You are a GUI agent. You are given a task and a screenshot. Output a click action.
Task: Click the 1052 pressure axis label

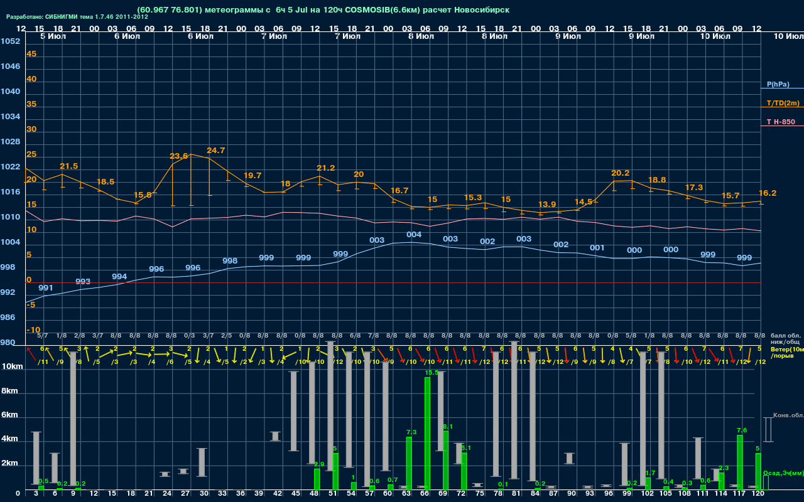[10, 41]
